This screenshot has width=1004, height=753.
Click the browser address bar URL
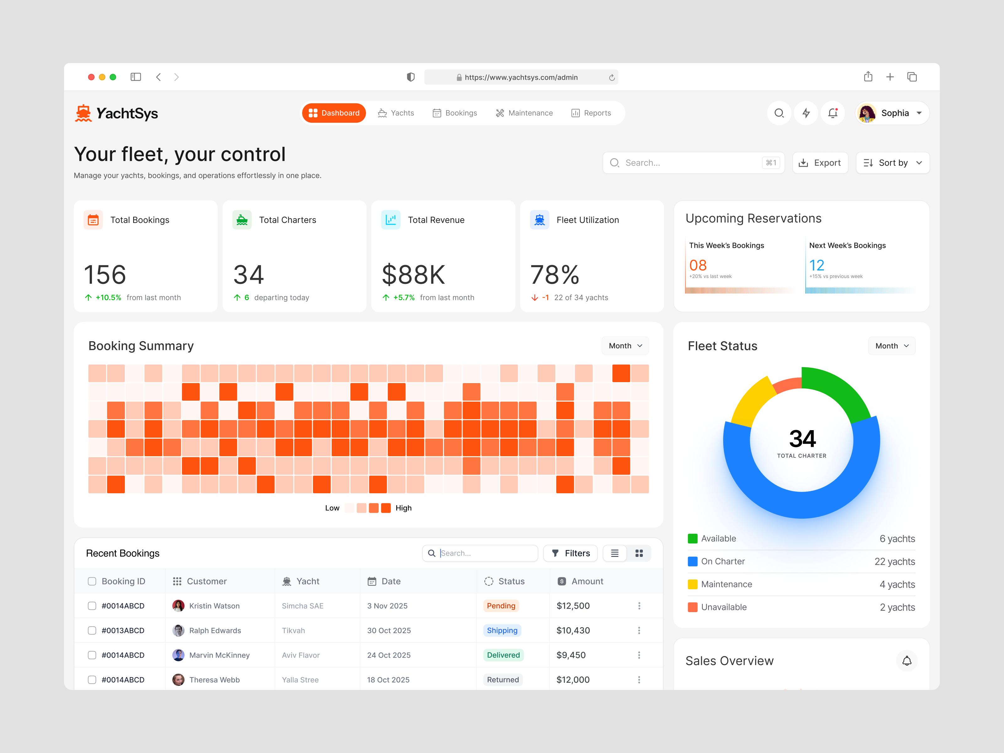click(521, 77)
